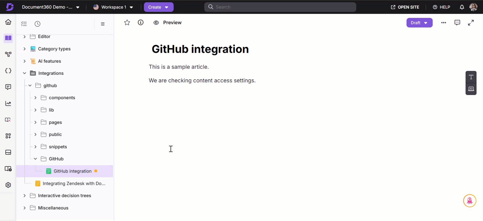Image resolution: width=483 pixels, height=221 pixels.
Task: Open the Analytics chart icon in sidebar
Action: (x=8, y=103)
